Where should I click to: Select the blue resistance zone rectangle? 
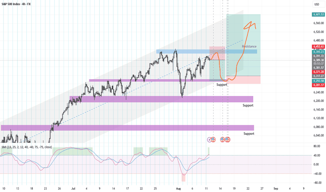(x=207, y=51)
